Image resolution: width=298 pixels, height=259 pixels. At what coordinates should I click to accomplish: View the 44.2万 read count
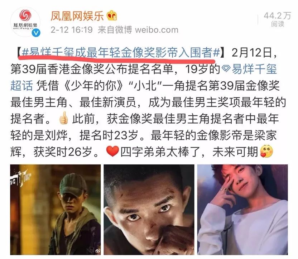277,16
